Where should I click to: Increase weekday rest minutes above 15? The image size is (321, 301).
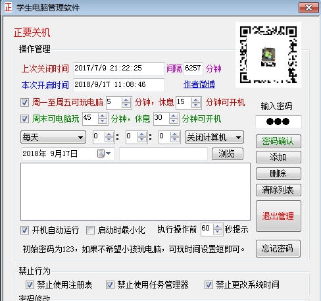click(x=196, y=100)
